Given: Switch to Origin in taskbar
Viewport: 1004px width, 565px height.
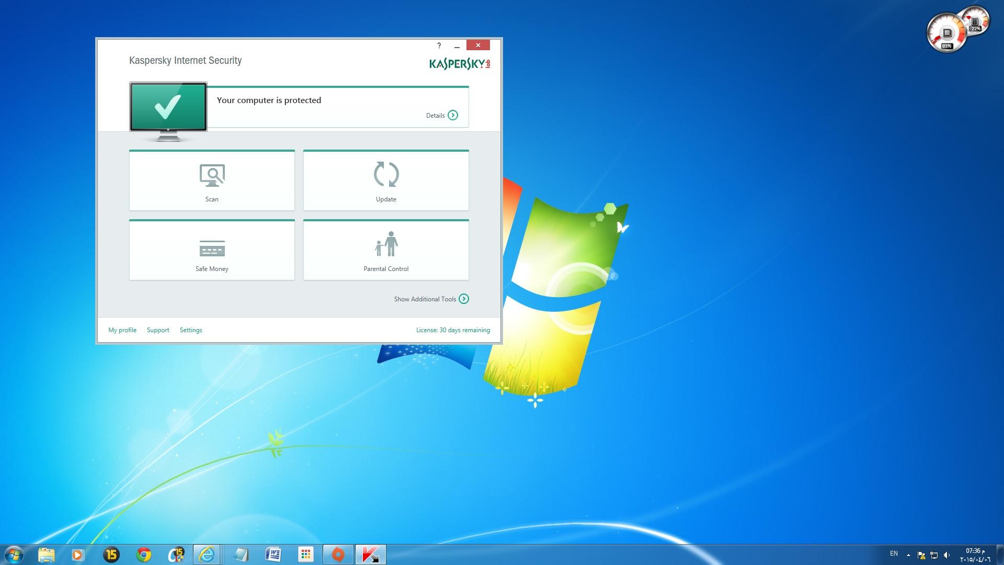Looking at the screenshot, I should click(338, 555).
